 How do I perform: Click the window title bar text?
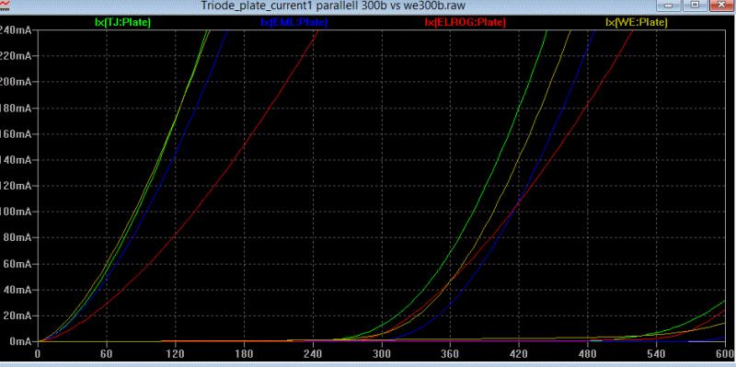coord(333,6)
